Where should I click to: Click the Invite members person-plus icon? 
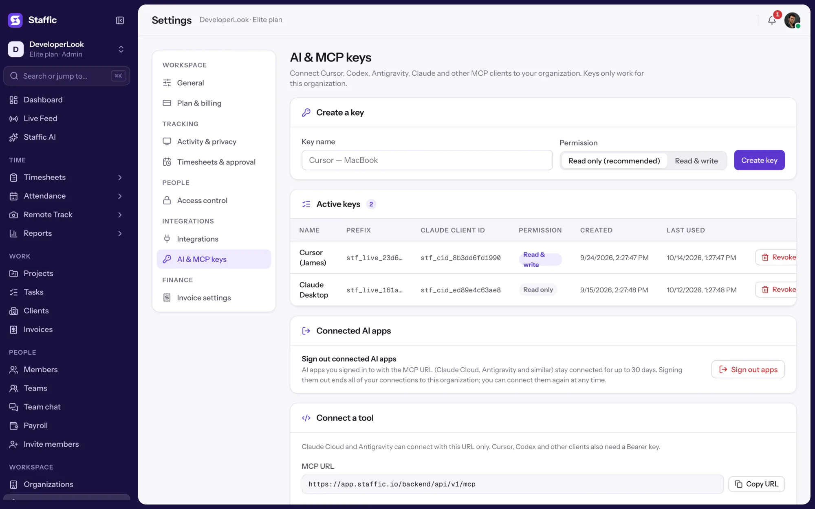pyautogui.click(x=13, y=445)
